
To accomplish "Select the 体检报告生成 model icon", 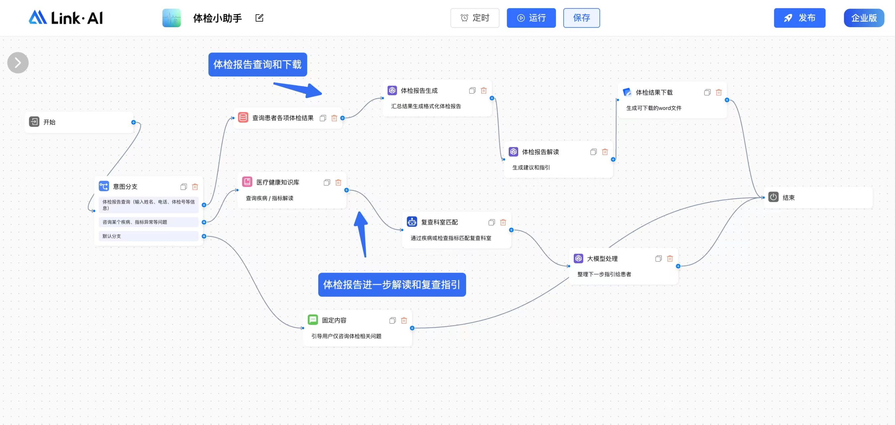I will 392,90.
